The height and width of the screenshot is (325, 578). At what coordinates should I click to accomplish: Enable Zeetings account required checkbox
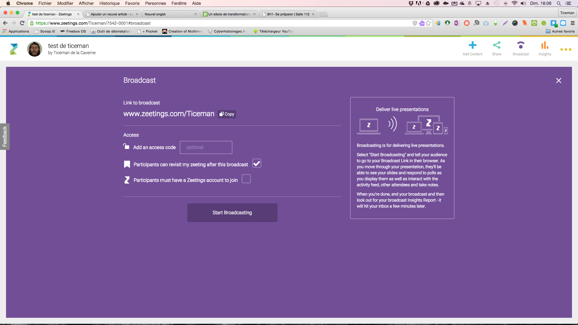click(246, 179)
